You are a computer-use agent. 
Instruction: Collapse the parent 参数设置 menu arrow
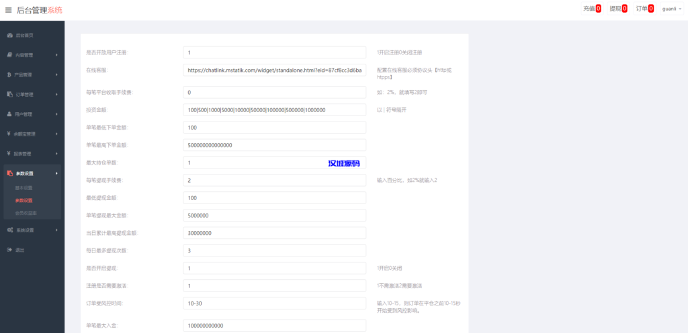pyautogui.click(x=56, y=173)
